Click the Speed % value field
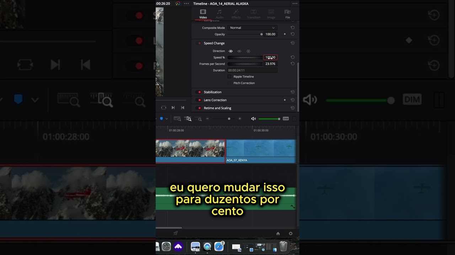Screen dimensions: 455x255 coord(270,57)
